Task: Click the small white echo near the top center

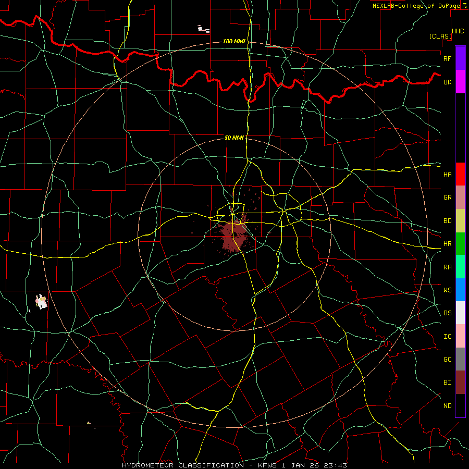Action: tap(203, 29)
